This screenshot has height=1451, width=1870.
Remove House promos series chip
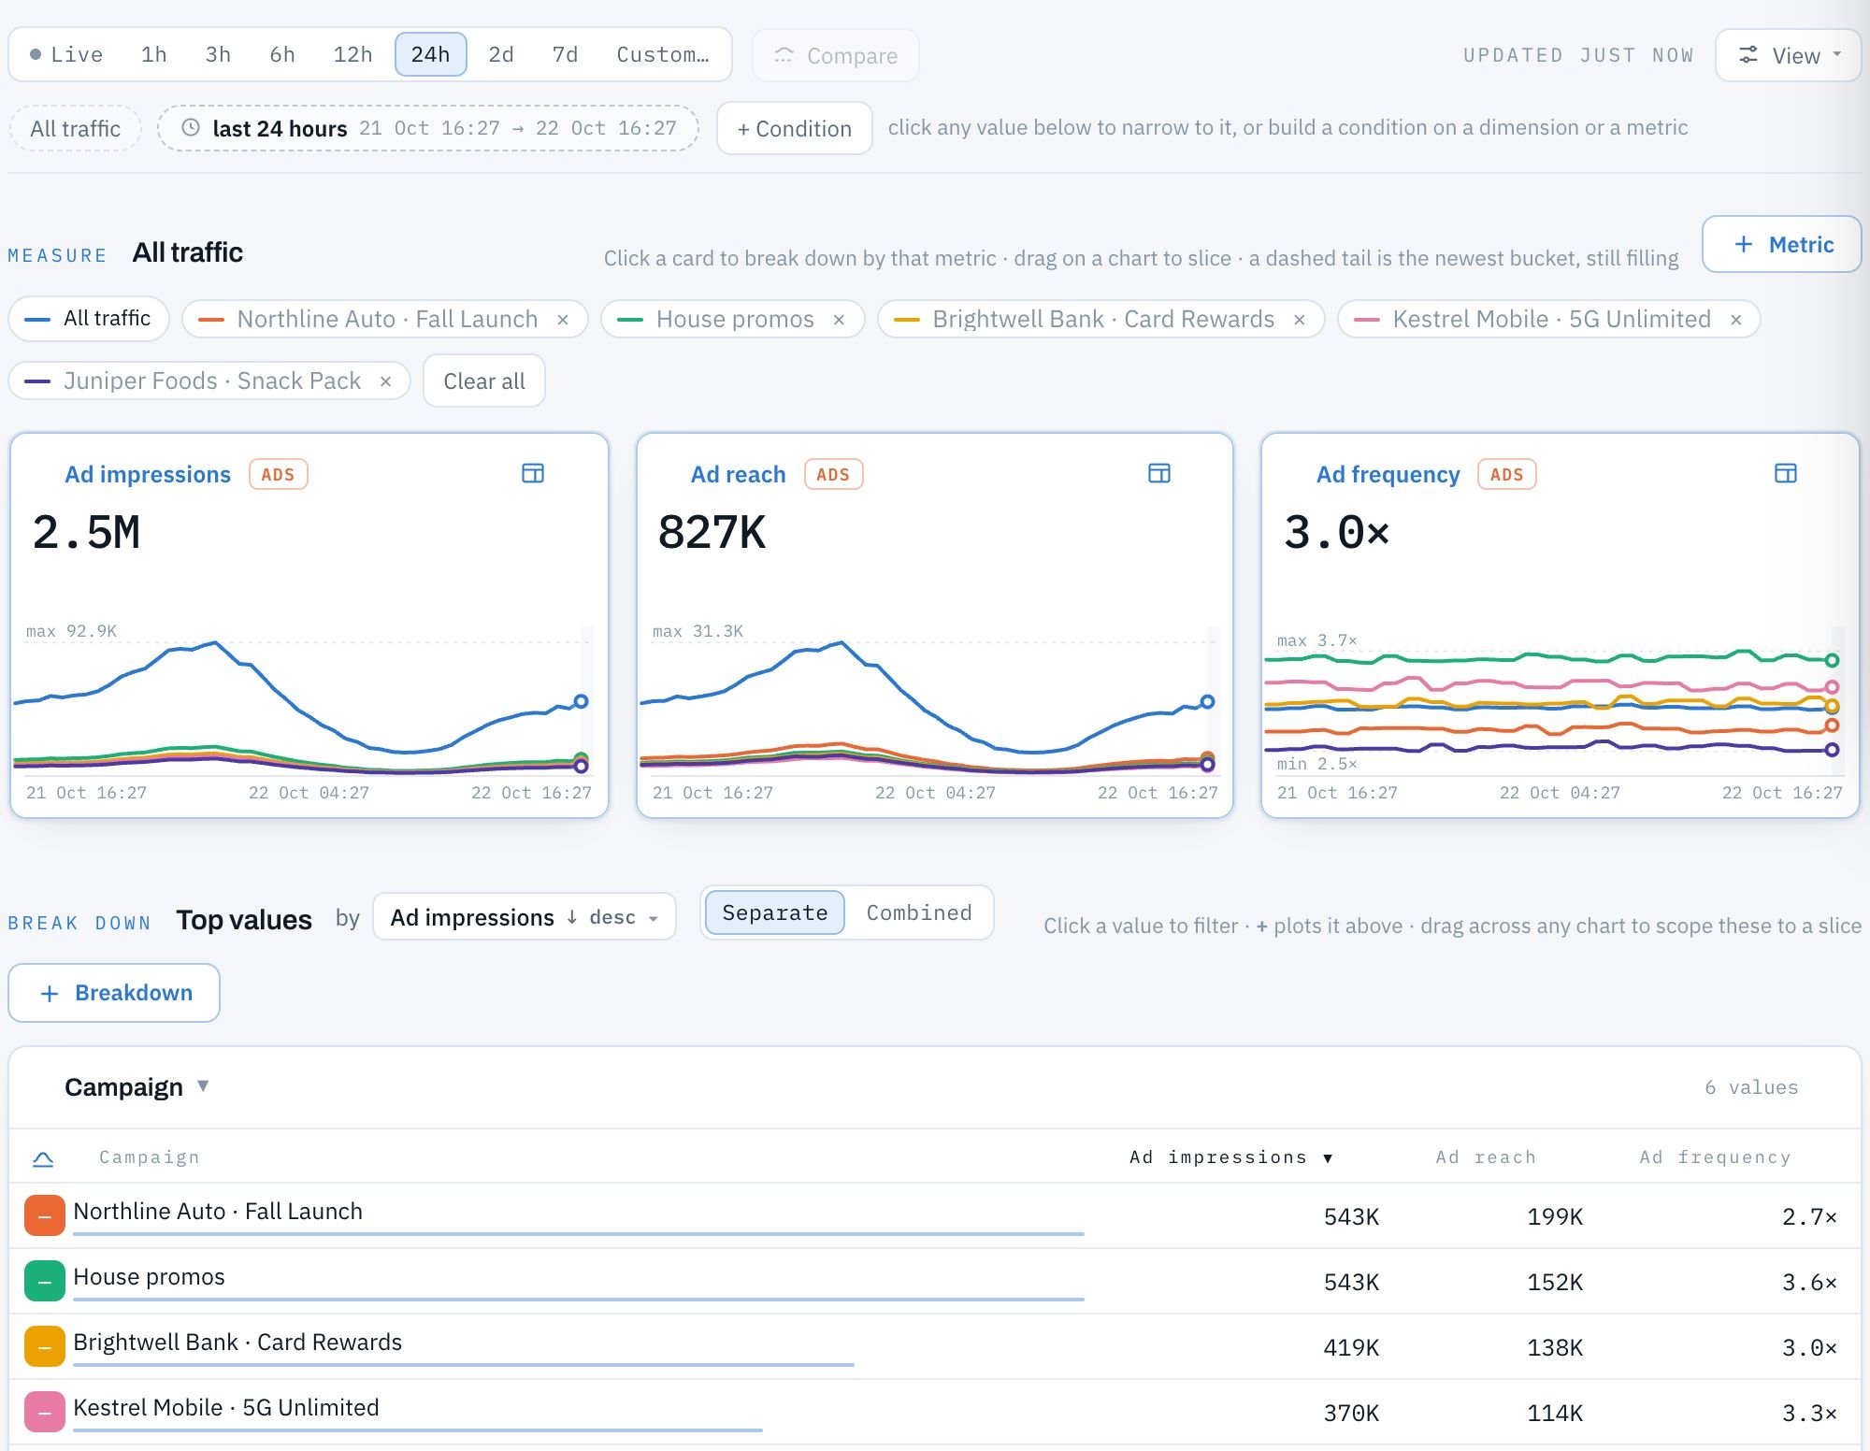839,320
